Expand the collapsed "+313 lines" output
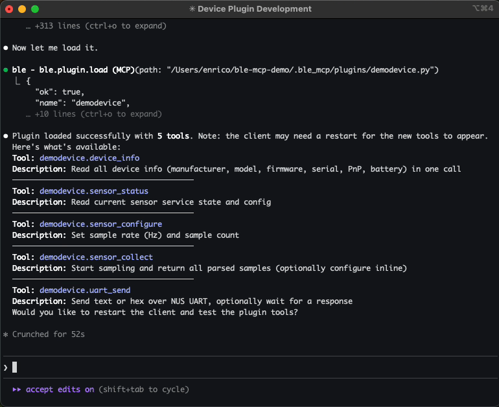Viewport: 499px width, 407px height. pos(96,27)
